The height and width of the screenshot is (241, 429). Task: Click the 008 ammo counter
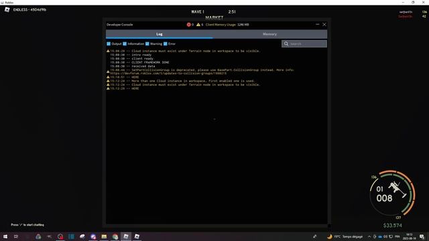point(384,198)
